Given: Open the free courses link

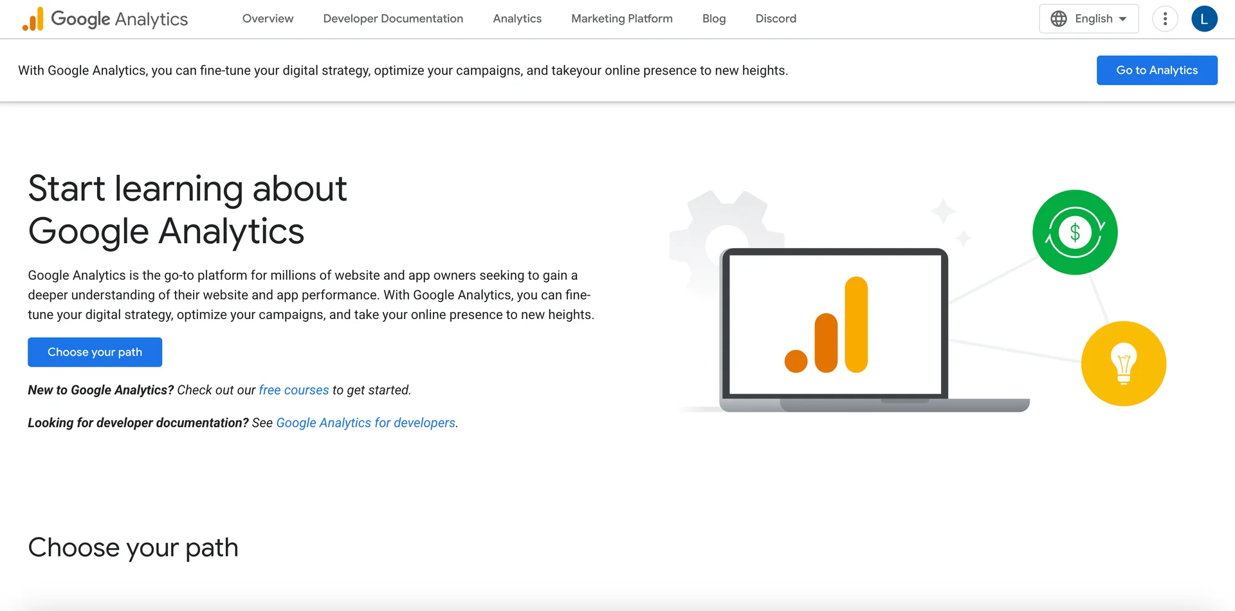Looking at the screenshot, I should pos(294,390).
